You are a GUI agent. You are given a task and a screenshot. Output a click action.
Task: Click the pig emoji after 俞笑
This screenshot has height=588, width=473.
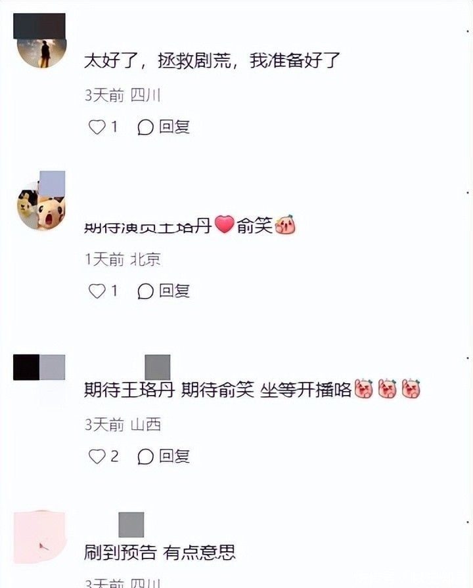tap(285, 224)
